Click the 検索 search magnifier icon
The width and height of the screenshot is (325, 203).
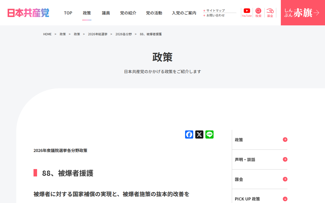(258, 11)
